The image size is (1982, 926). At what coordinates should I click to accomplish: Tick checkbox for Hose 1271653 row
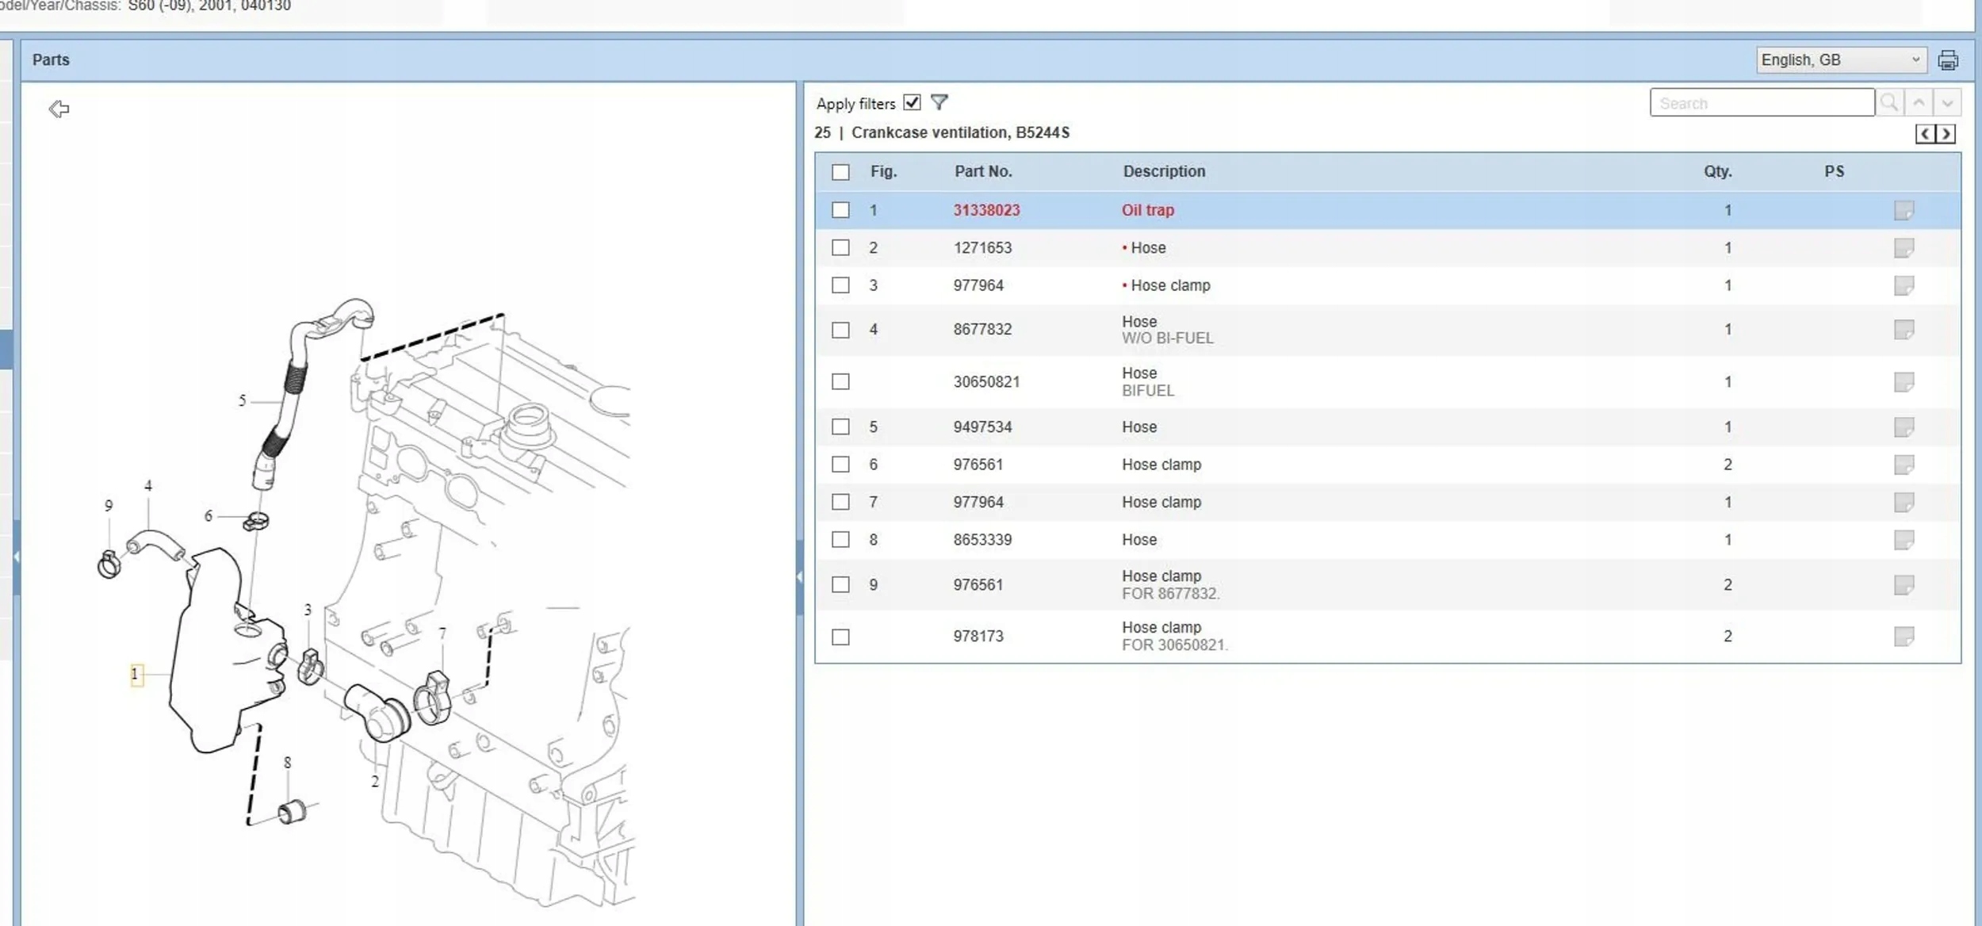840,247
